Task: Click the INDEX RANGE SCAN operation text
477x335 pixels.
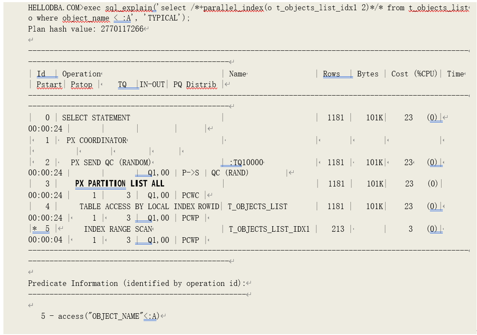Action: (118, 229)
